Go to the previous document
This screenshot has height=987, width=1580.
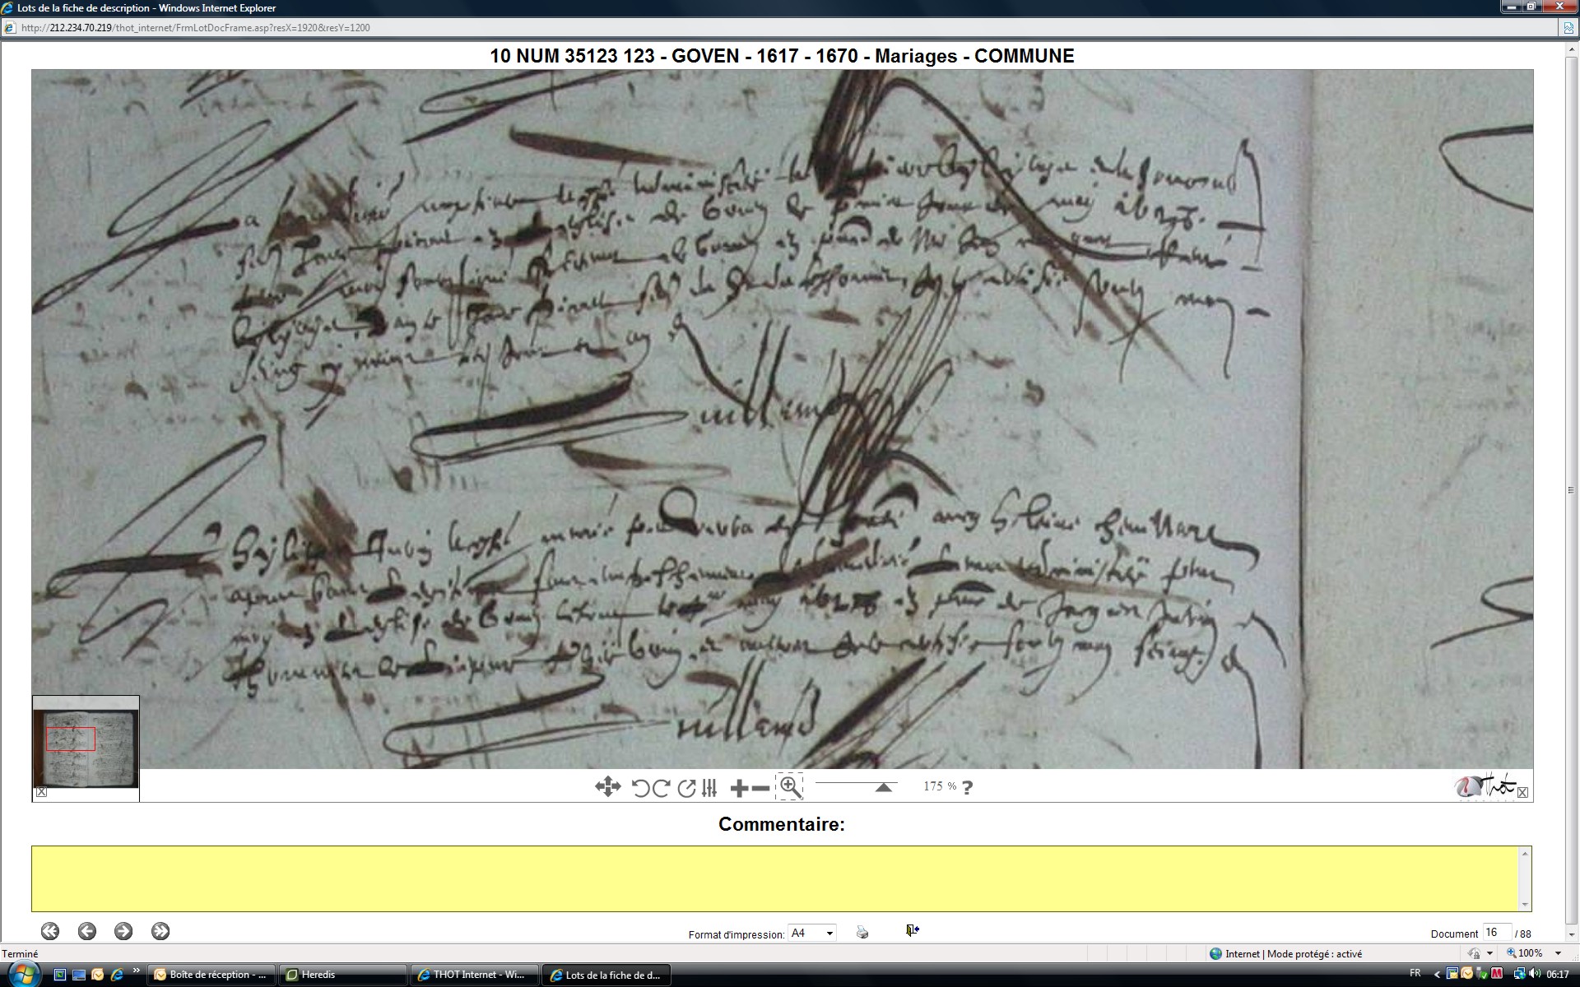click(x=86, y=931)
